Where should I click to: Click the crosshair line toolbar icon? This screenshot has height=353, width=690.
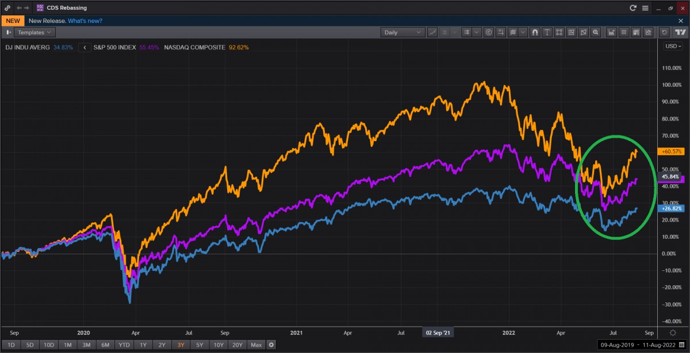point(501,33)
